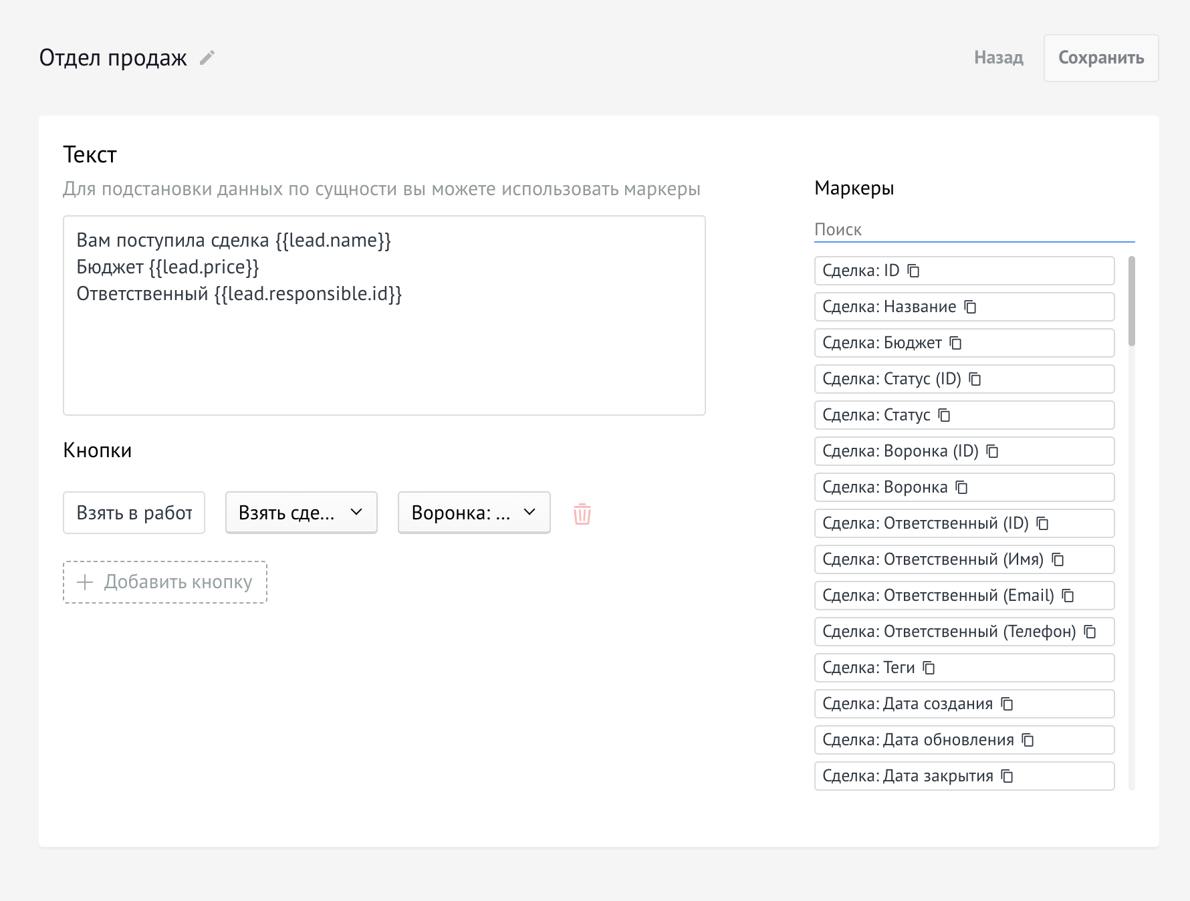The width and height of the screenshot is (1190, 901).
Task: Copy the Сделка: Название marker icon
Action: 970,307
